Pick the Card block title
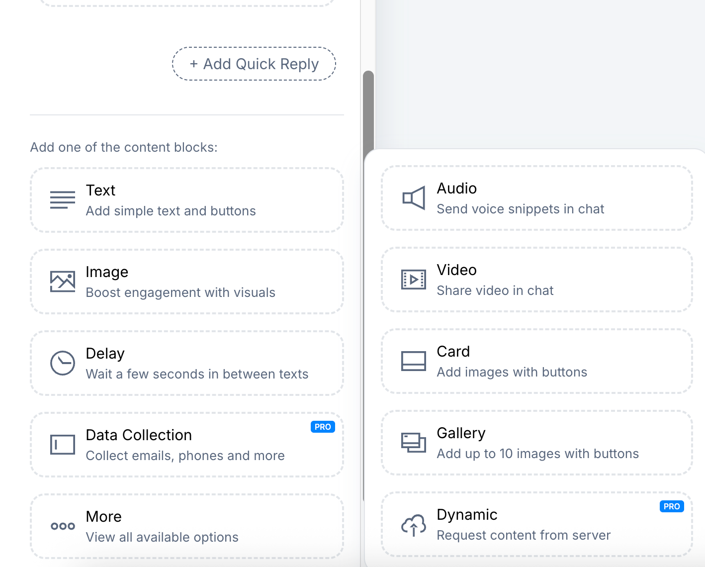The height and width of the screenshot is (567, 705). coord(453,352)
